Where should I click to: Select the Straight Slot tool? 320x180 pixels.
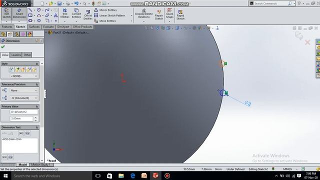point(30,20)
